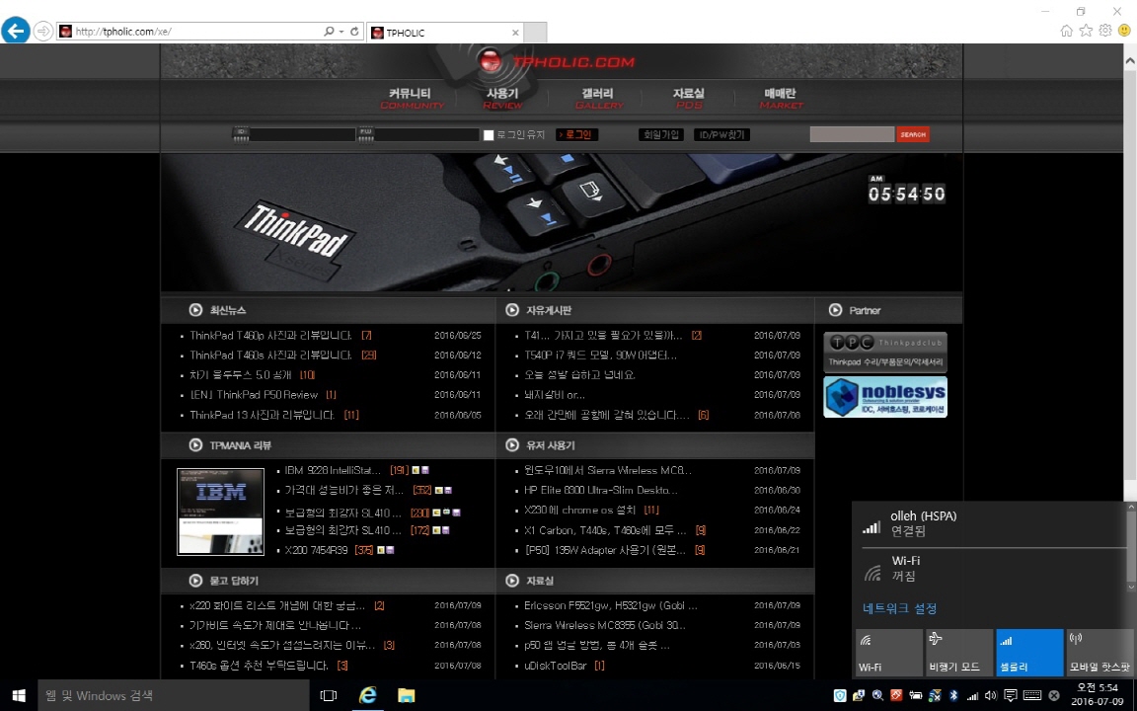Click the Bluetooth icon in system tray
The image size is (1137, 711).
[x=953, y=695]
